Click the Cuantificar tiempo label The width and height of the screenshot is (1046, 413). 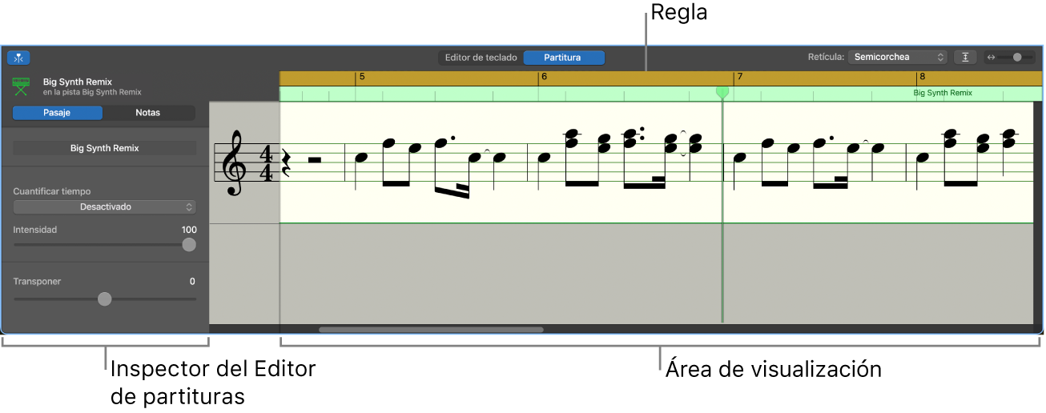pos(52,192)
